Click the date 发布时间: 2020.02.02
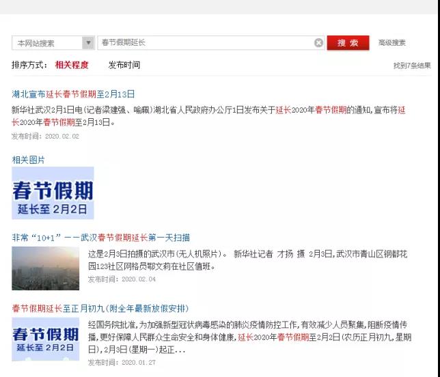440x377 pixels. click(45, 137)
